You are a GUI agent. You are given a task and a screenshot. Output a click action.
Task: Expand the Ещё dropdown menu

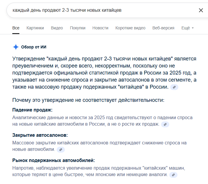pyautogui.click(x=187, y=28)
